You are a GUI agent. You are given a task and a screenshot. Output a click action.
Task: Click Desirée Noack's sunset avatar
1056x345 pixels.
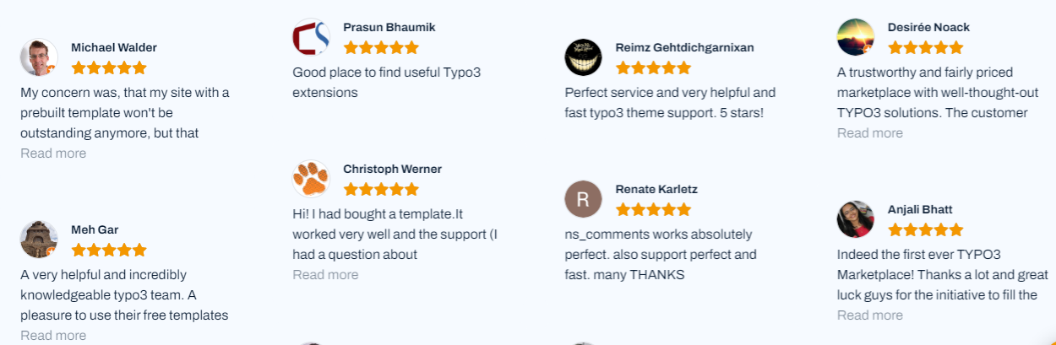coord(855,37)
